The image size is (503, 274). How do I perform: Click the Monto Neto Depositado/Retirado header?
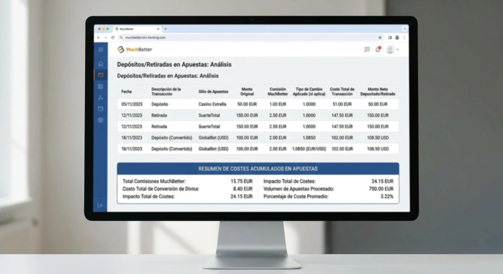[378, 92]
